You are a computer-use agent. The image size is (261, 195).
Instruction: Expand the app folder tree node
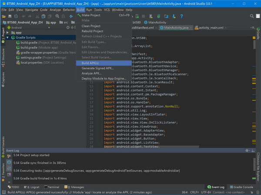(x=7, y=33)
